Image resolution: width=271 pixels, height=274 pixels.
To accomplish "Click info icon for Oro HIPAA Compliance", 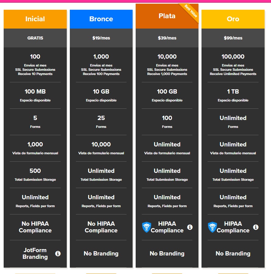I will point(256,227).
